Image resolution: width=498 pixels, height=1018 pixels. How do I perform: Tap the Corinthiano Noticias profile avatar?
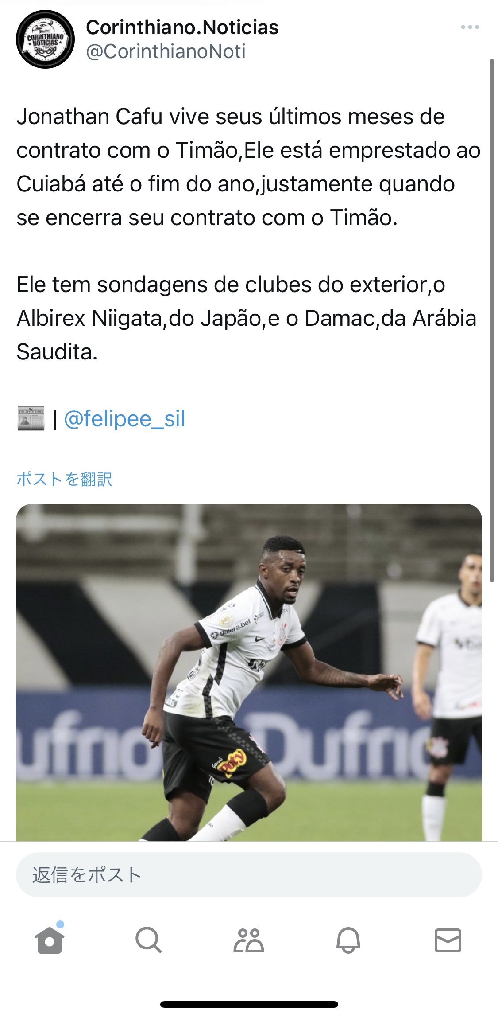click(x=45, y=39)
